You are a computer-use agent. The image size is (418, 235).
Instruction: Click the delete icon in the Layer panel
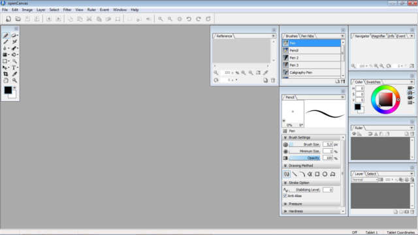click(x=412, y=211)
